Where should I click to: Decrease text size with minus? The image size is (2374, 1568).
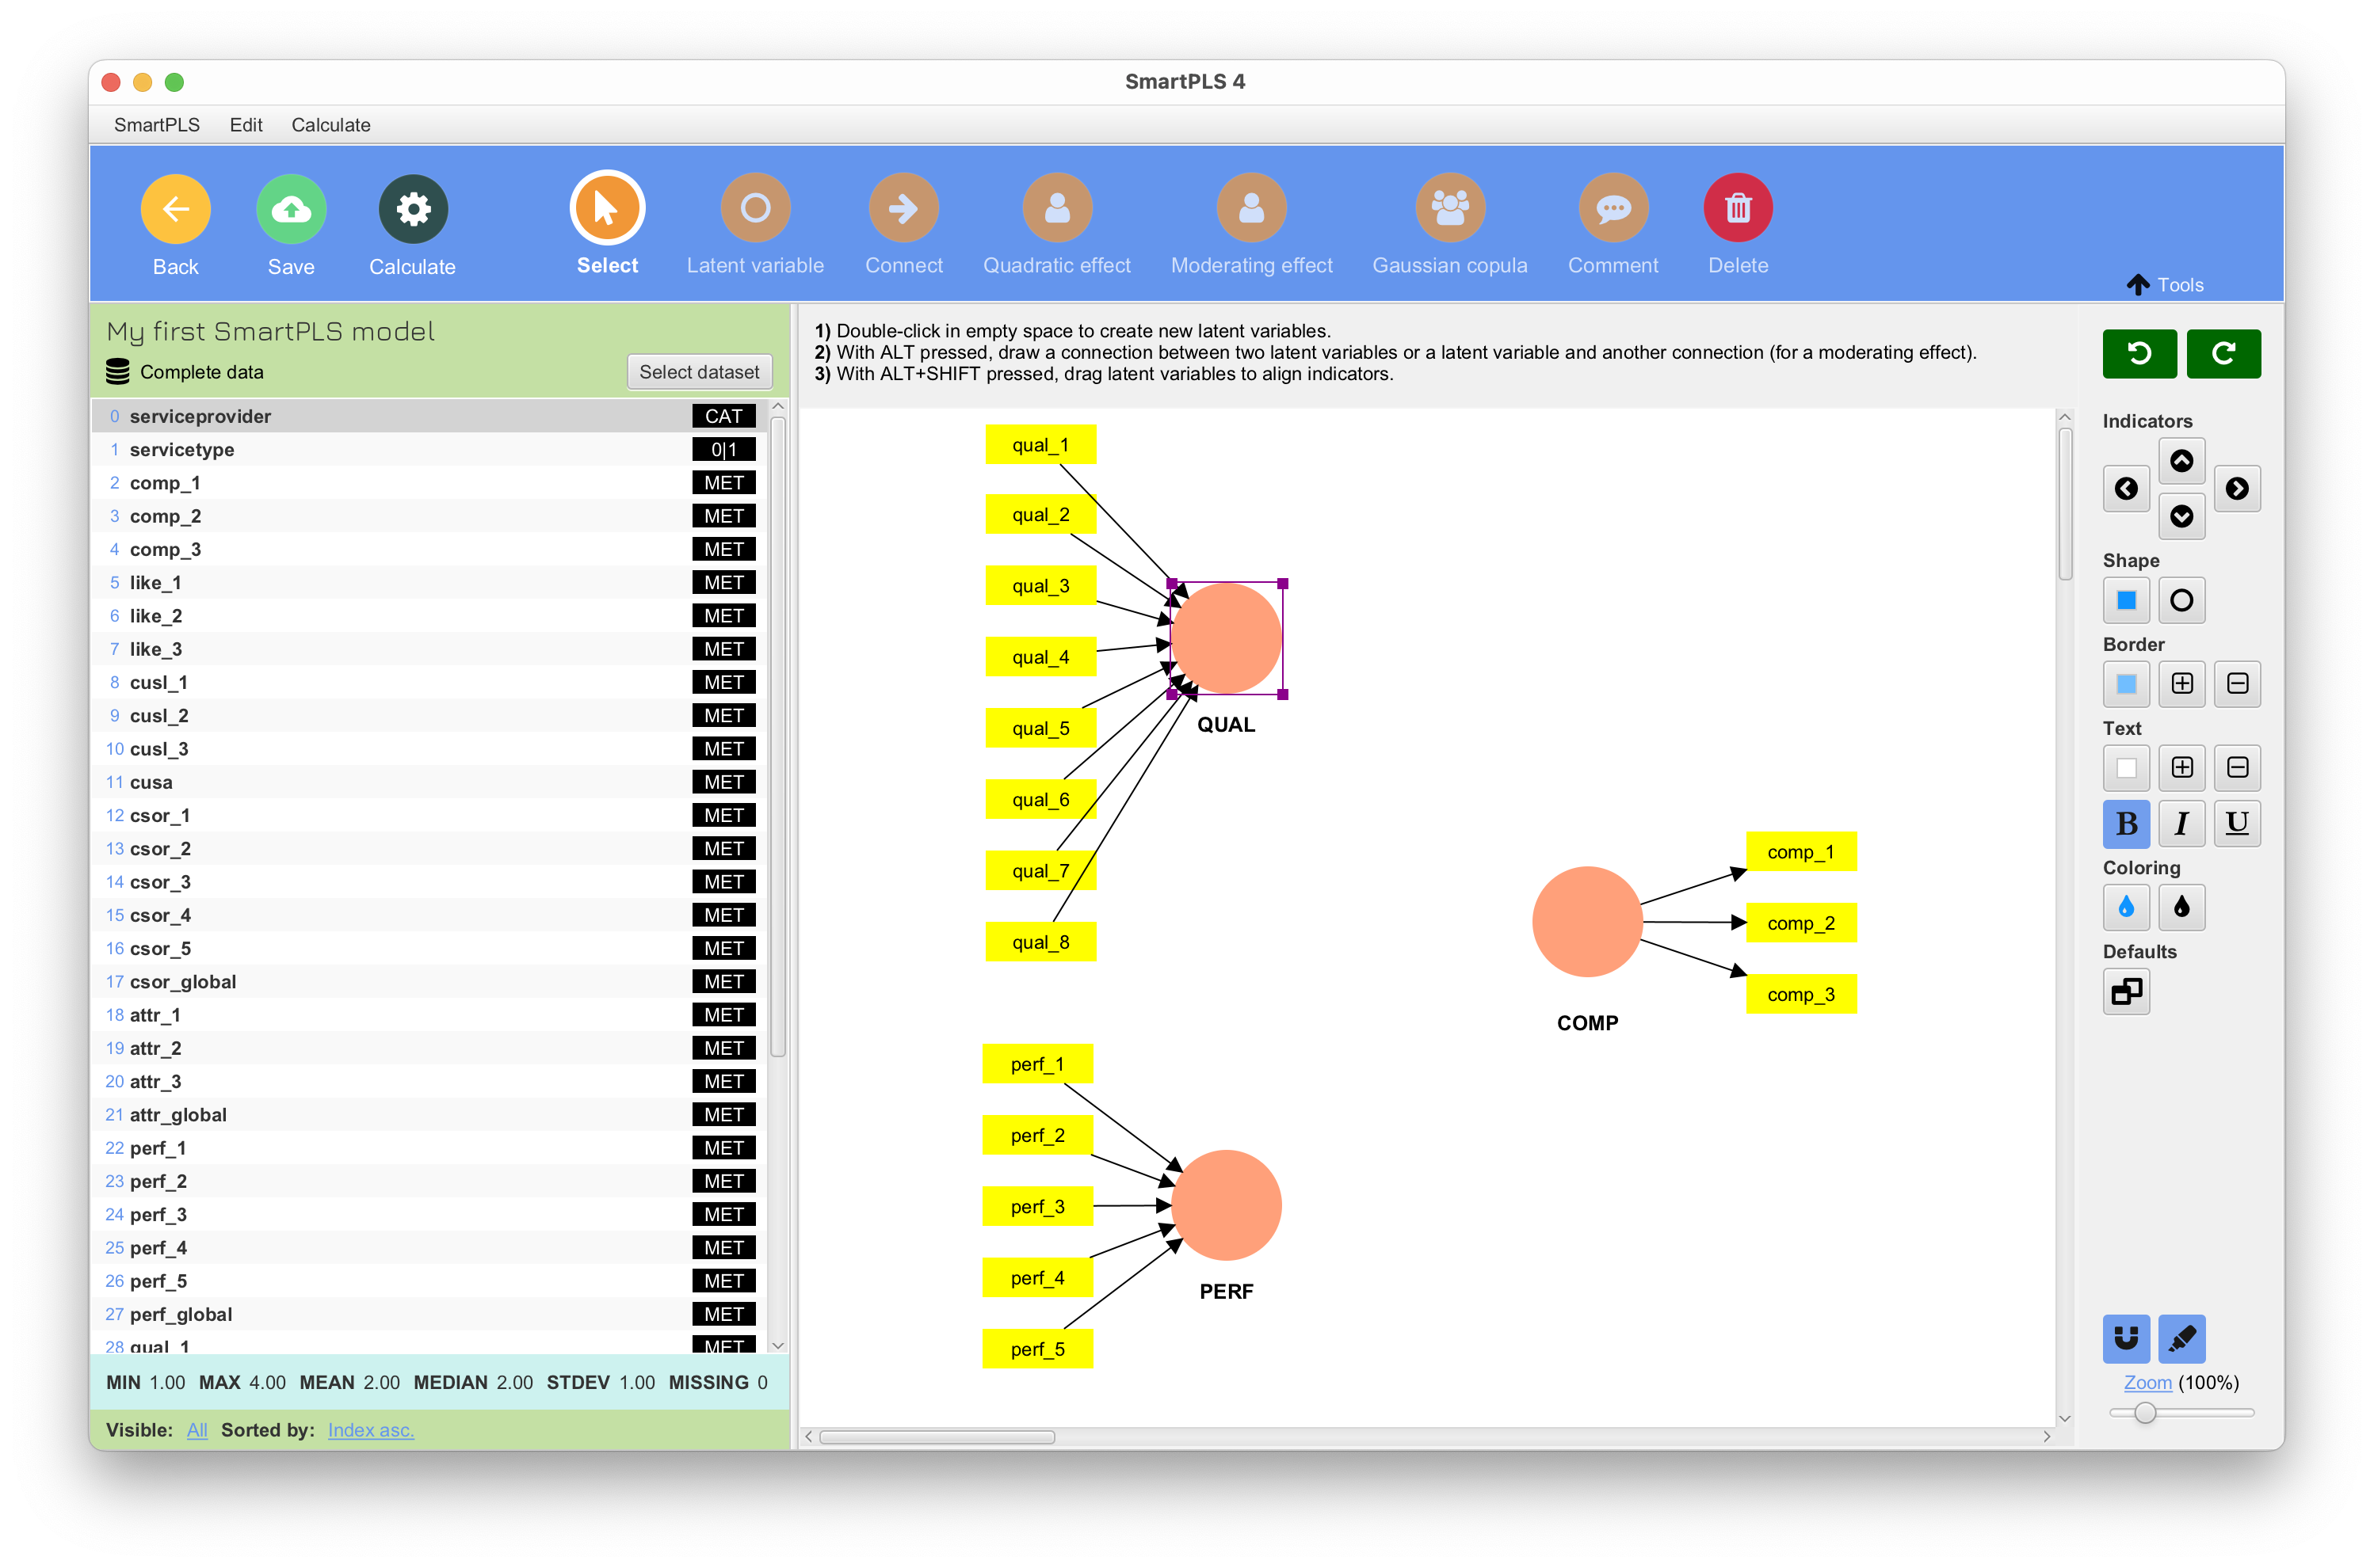click(2237, 768)
